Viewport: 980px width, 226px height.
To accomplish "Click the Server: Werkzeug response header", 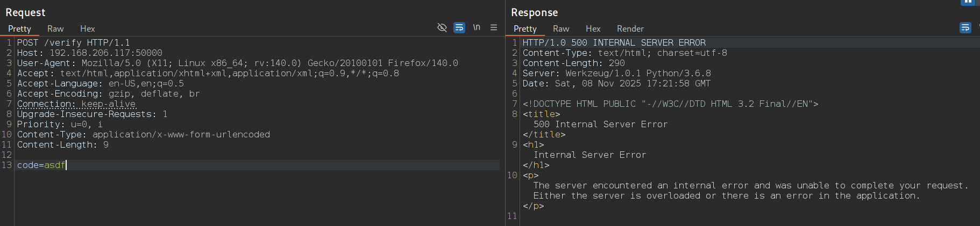I will 616,74.
